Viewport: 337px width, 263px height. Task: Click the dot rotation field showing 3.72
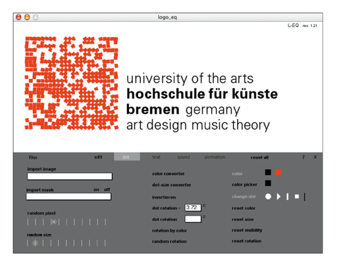tap(193, 207)
